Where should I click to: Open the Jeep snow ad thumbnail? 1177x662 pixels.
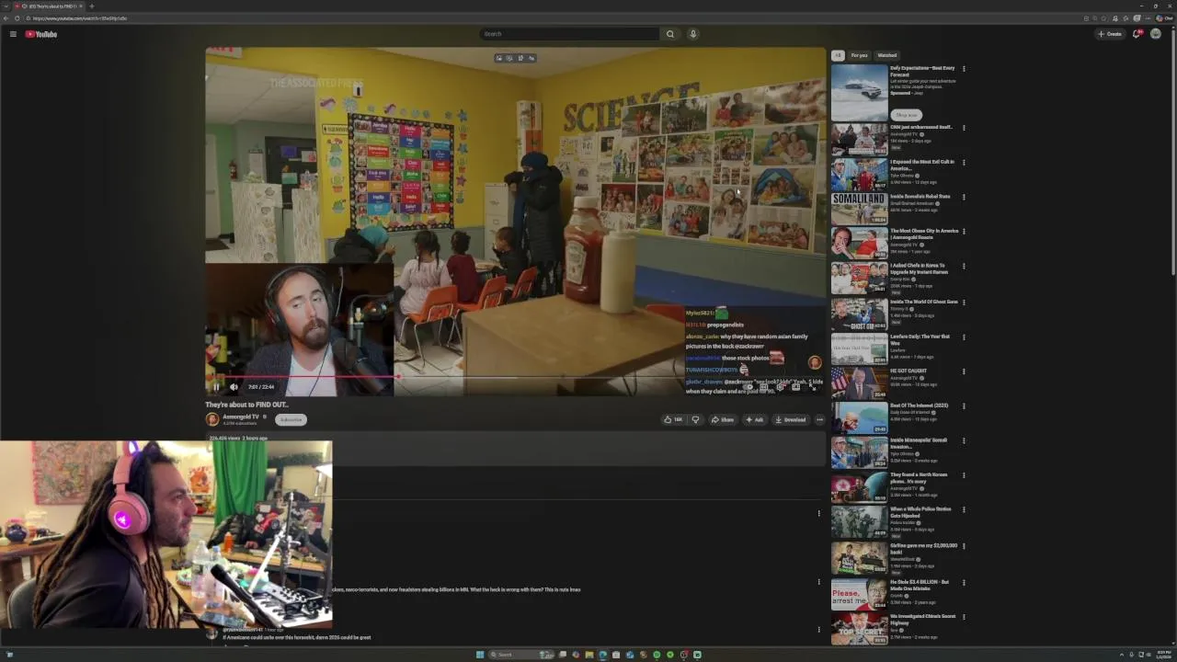(x=859, y=92)
